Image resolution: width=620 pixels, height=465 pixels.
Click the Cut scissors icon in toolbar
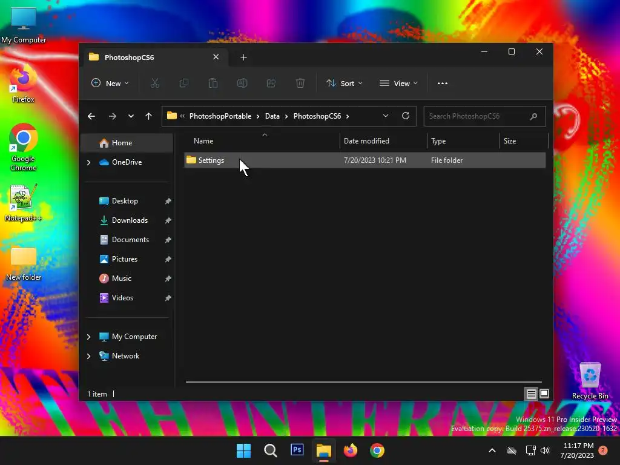tap(154, 83)
